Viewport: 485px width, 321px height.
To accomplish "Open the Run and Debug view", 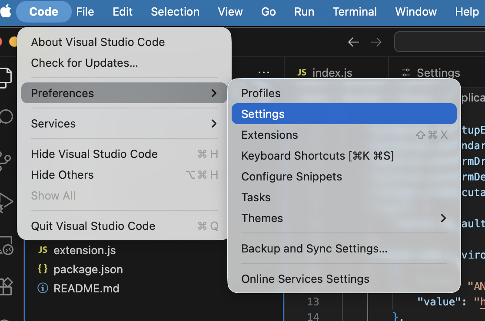I will click(x=6, y=201).
